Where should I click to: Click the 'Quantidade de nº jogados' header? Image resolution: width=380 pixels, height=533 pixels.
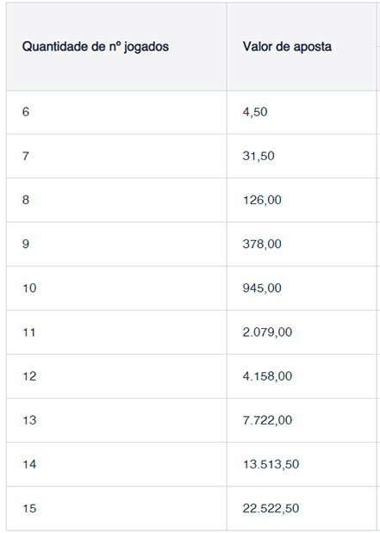(96, 46)
